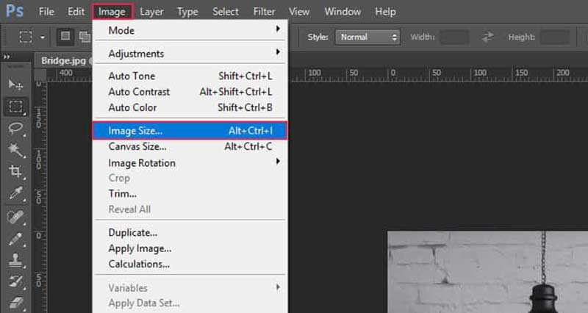The width and height of the screenshot is (588, 313).
Task: Apply Auto Tone
Action: point(190,76)
